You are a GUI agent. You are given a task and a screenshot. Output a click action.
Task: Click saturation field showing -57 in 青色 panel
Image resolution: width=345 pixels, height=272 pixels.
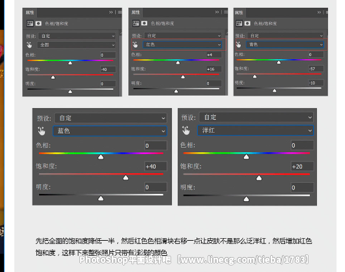click(316, 68)
